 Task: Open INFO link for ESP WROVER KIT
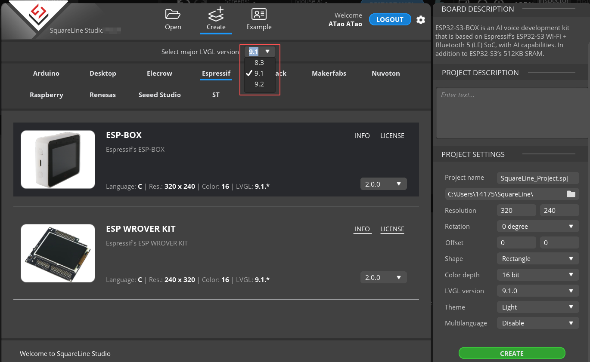tap(362, 229)
